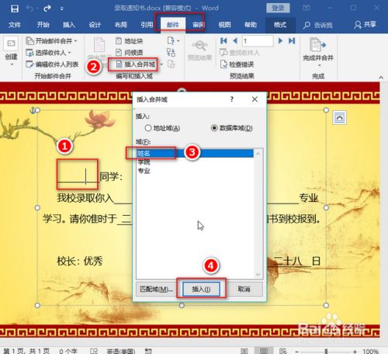The image size is (388, 354).
Task: Switch to the 格式 ribbon tab
Action: coord(280,25)
